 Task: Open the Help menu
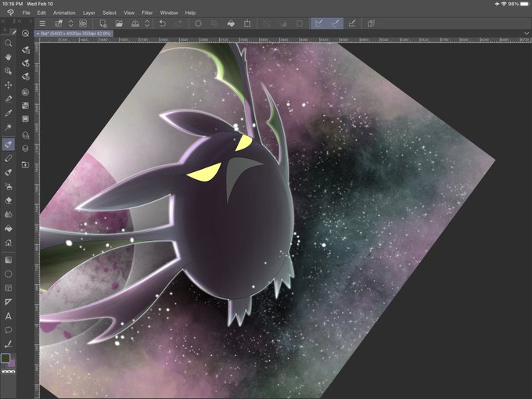(190, 13)
